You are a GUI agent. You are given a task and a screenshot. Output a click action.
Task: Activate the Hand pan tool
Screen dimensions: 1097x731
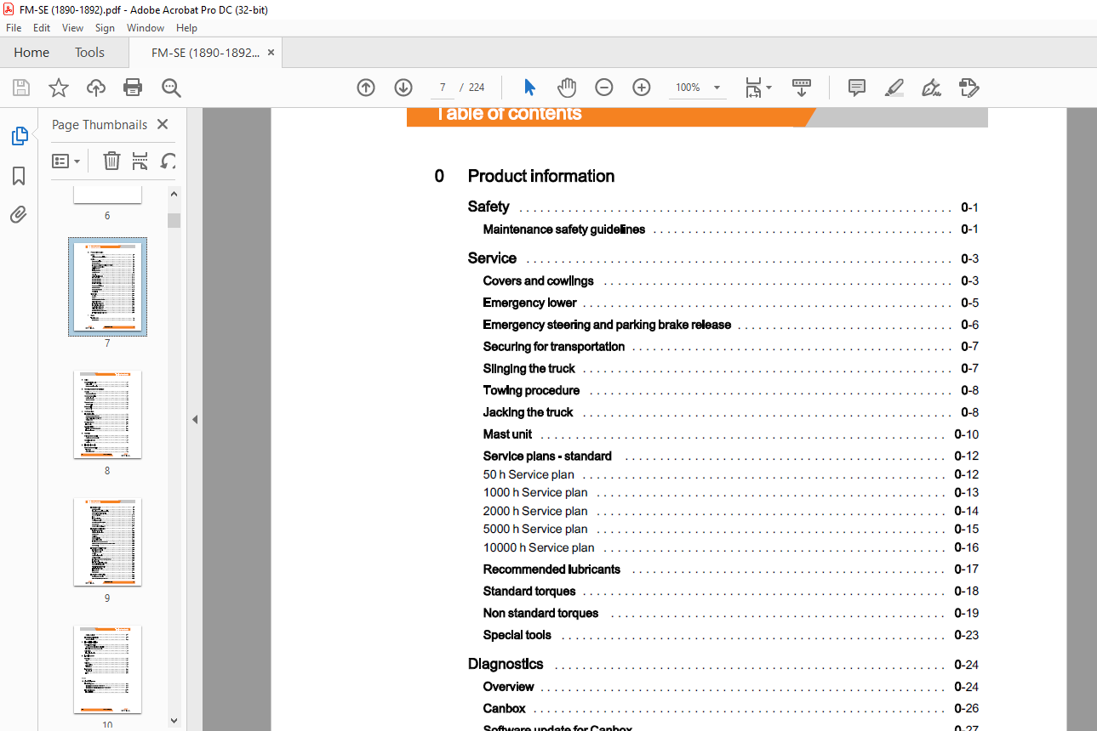[567, 88]
